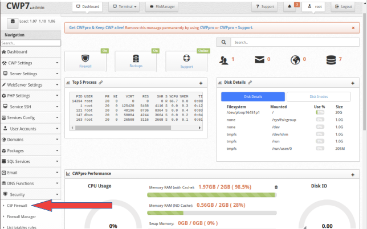This screenshot has height=229, width=367.
Task: Click the server load stack icon
Action: coord(13,22)
